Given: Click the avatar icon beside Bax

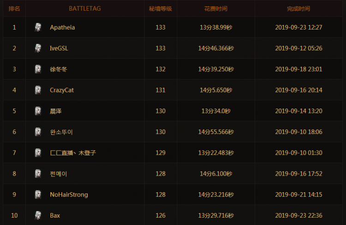Looking at the screenshot, I should coord(38,215).
